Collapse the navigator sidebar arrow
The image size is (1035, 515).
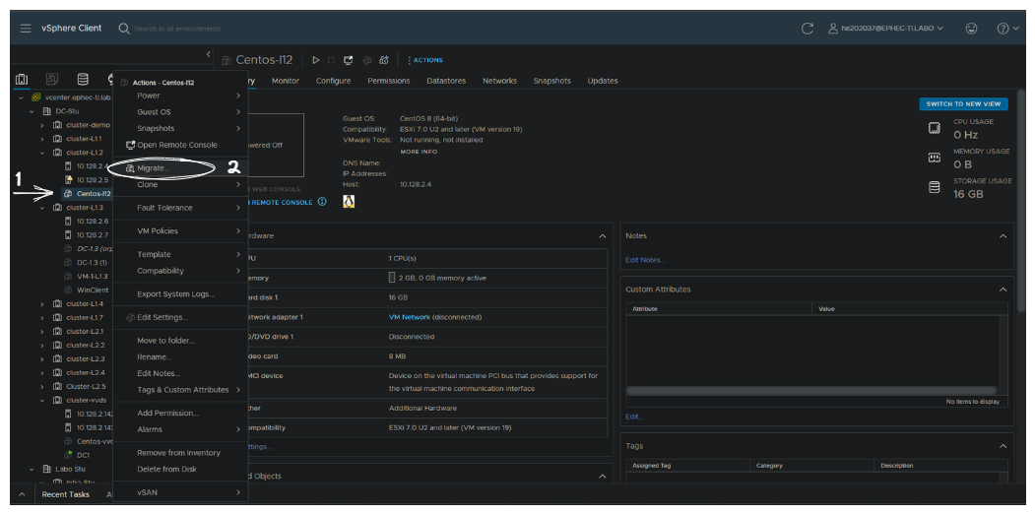pos(209,54)
